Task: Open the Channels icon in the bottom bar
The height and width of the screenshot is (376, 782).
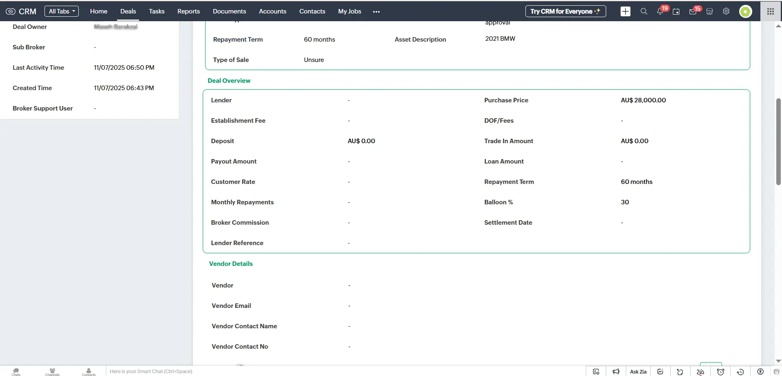Action: pos(52,371)
